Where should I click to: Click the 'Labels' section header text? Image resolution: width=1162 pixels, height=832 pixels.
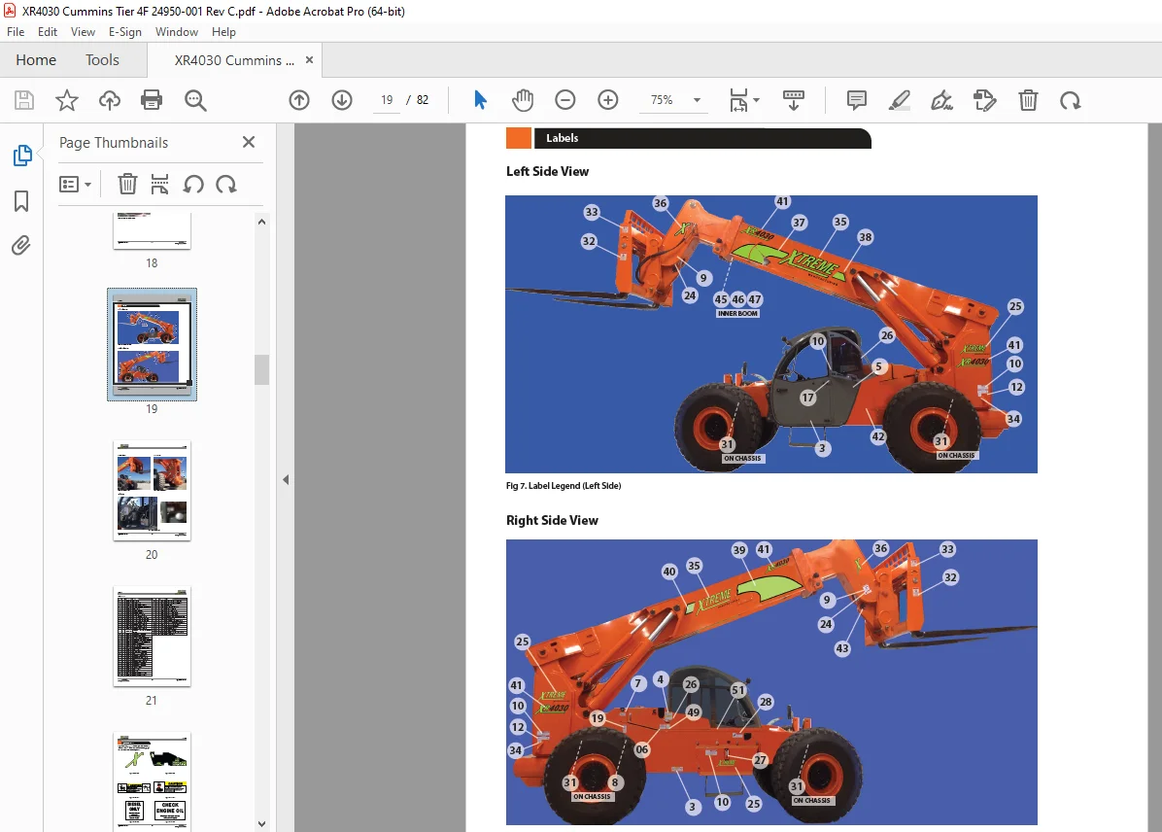[x=562, y=138]
